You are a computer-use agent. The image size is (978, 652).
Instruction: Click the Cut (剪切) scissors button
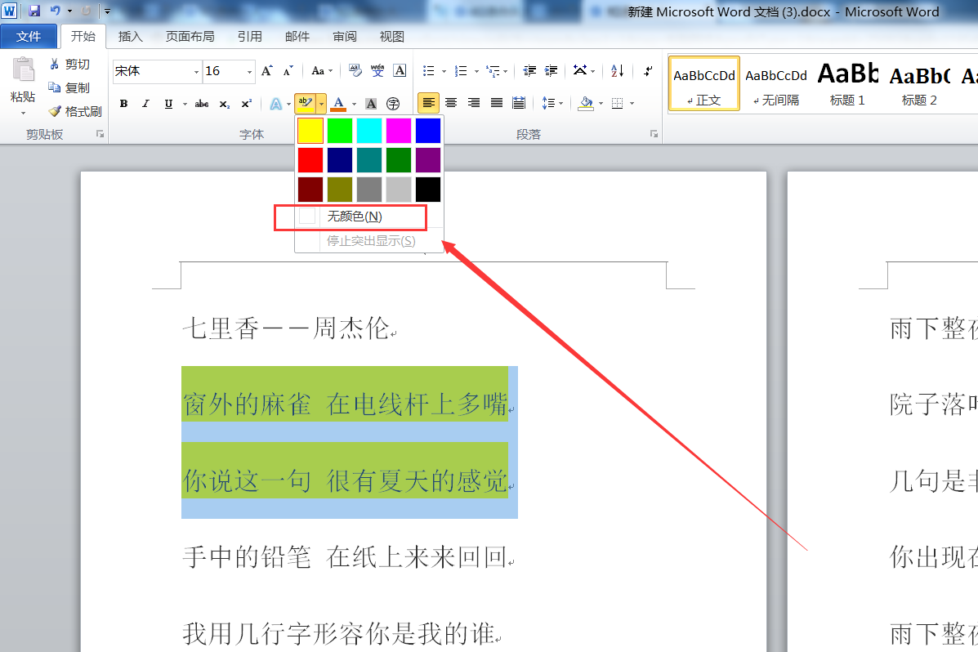pos(69,65)
